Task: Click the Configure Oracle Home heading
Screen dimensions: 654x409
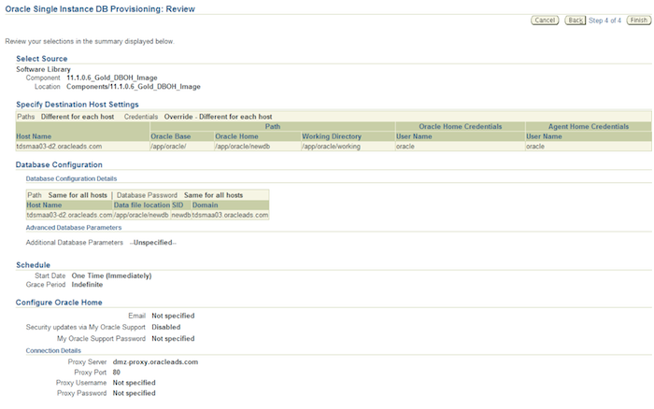Action: [x=59, y=303]
